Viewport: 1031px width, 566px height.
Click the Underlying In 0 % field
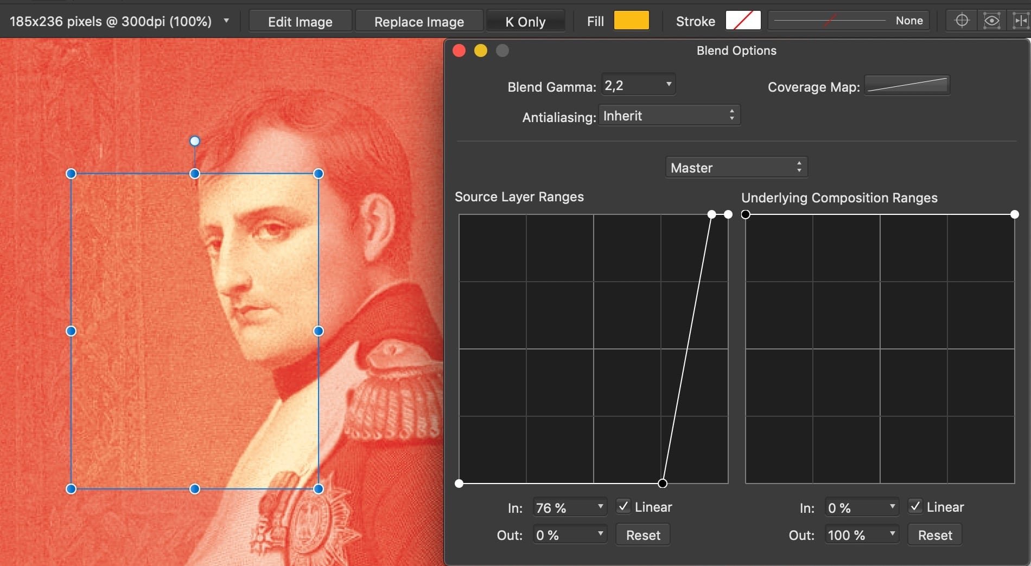[861, 507]
